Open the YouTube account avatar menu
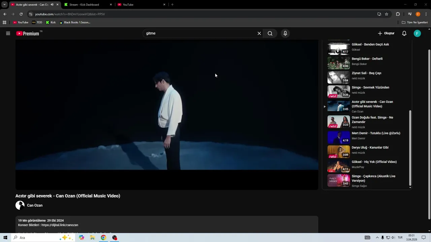Image resolution: width=431 pixels, height=242 pixels. click(x=417, y=33)
